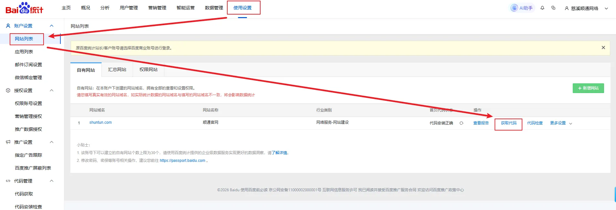Open the shuntun.com domain link
Screen dimensions: 616x210
pos(100,122)
